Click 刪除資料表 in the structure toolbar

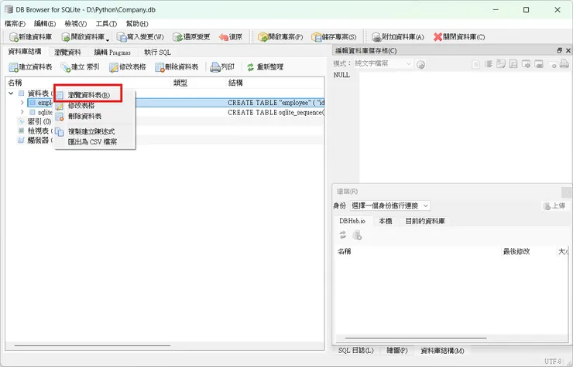point(177,67)
